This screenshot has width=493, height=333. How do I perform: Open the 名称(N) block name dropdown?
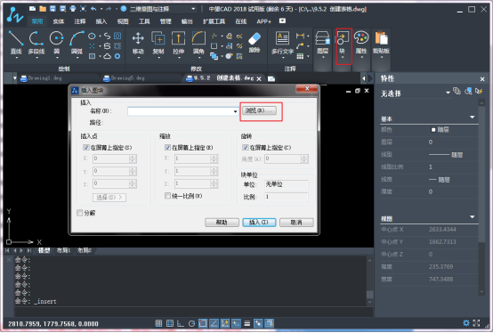235,111
